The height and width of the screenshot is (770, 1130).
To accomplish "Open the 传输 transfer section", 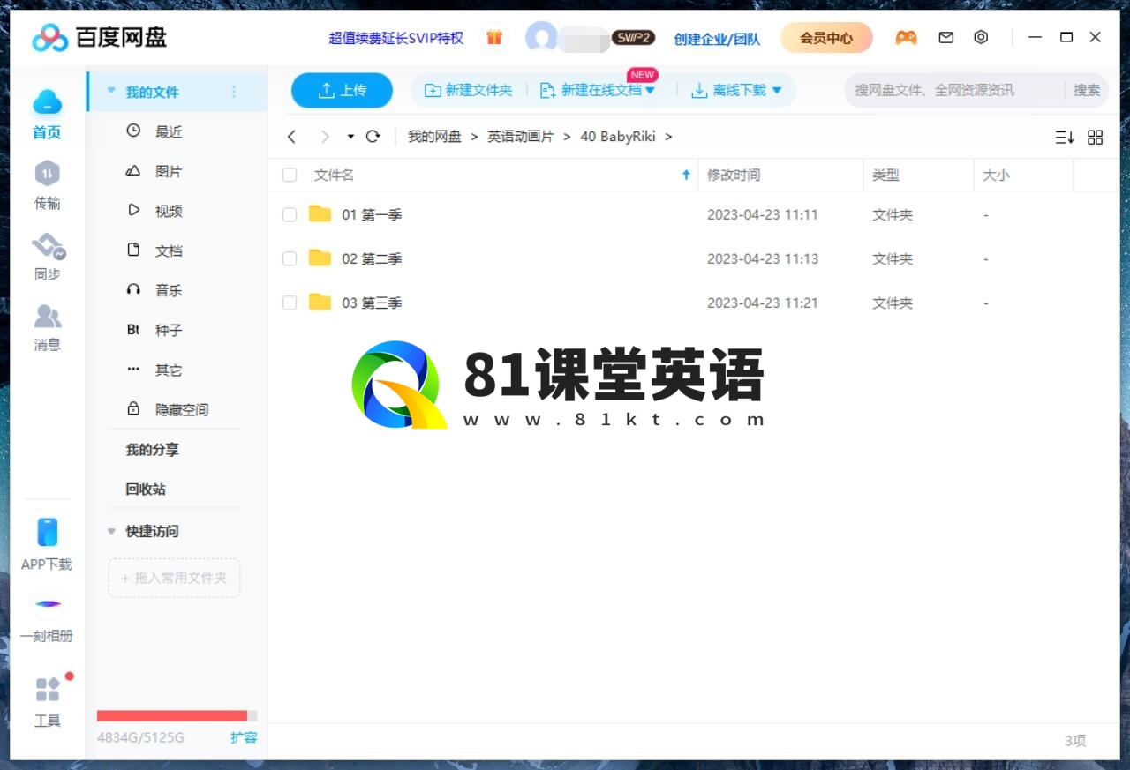I will pos(47,185).
